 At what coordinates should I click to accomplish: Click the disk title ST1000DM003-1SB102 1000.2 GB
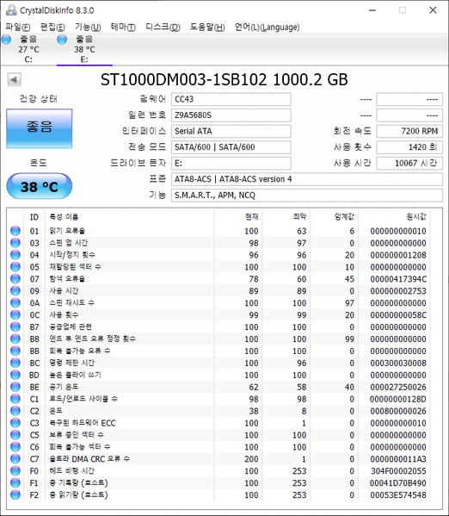(224, 79)
